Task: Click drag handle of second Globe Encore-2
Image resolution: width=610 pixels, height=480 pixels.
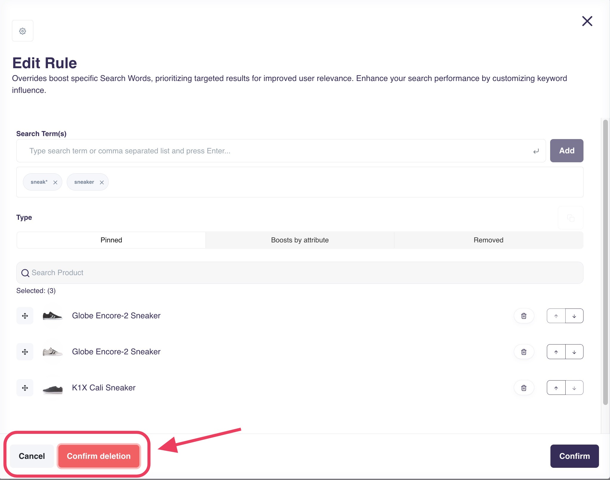Action: coord(25,352)
